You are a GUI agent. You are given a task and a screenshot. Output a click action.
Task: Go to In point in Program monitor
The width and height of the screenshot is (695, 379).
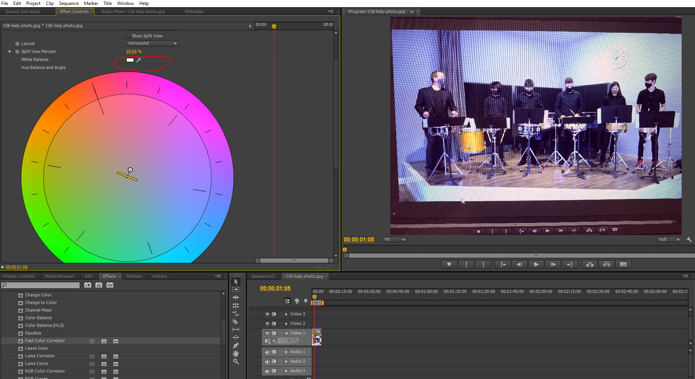click(x=503, y=264)
